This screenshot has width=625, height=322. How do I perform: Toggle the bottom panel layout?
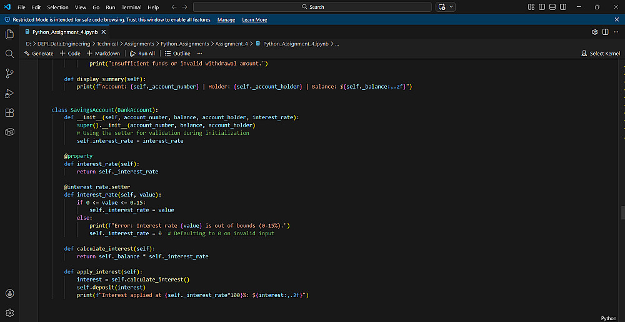coord(552,7)
